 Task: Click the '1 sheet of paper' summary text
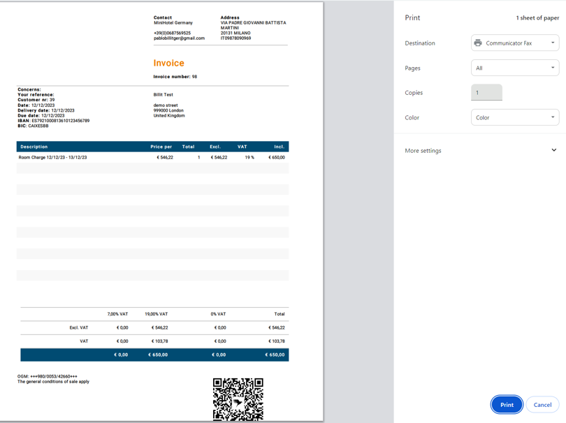[537, 18]
